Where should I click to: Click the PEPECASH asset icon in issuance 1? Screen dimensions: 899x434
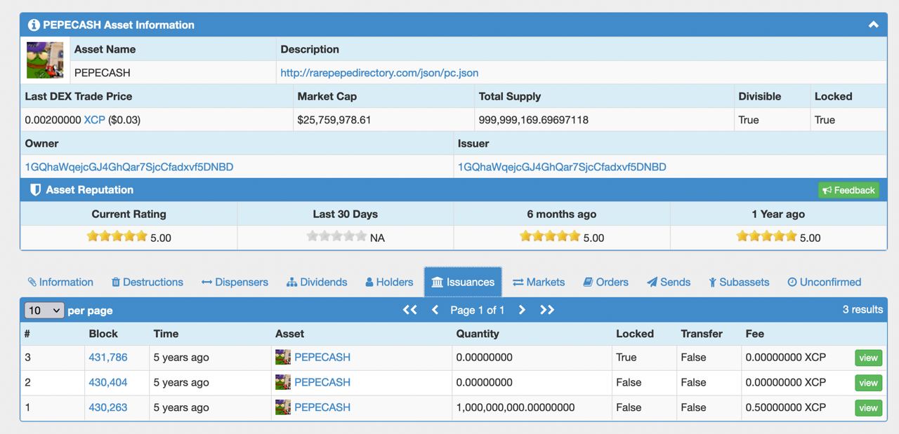click(x=283, y=407)
